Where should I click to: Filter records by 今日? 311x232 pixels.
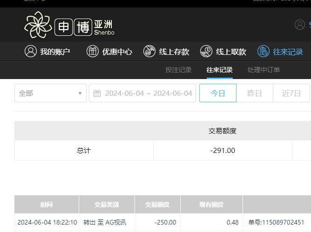tap(218, 93)
